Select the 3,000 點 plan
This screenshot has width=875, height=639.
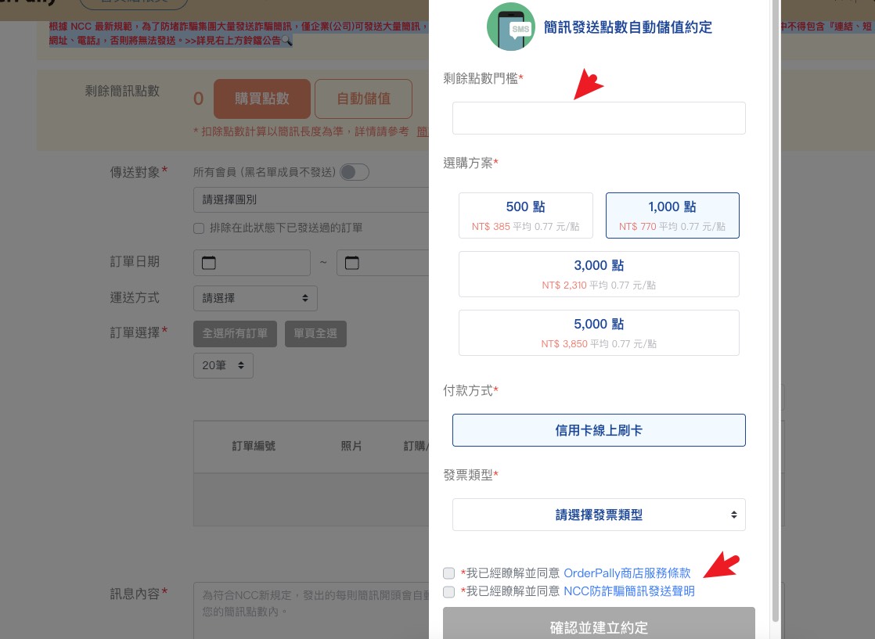(x=599, y=274)
